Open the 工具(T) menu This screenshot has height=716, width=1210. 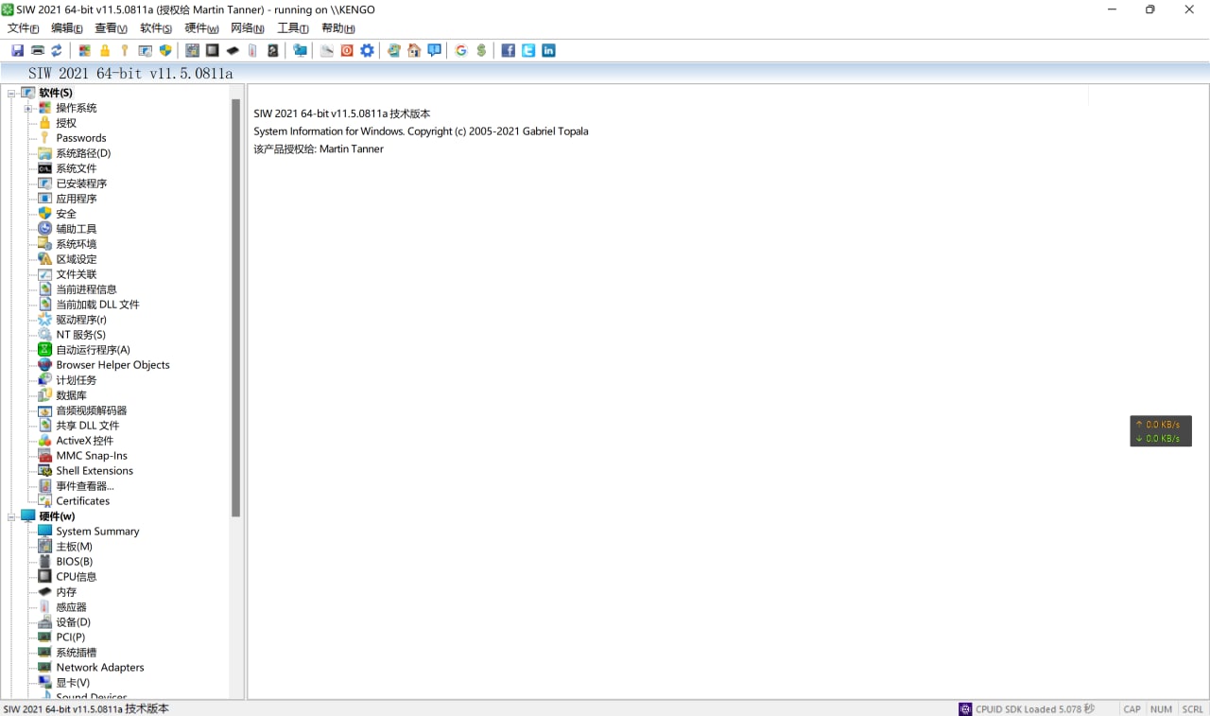tap(293, 28)
